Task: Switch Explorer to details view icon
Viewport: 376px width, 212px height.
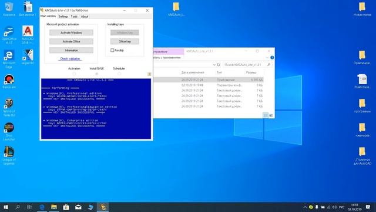Action: pos(266,115)
